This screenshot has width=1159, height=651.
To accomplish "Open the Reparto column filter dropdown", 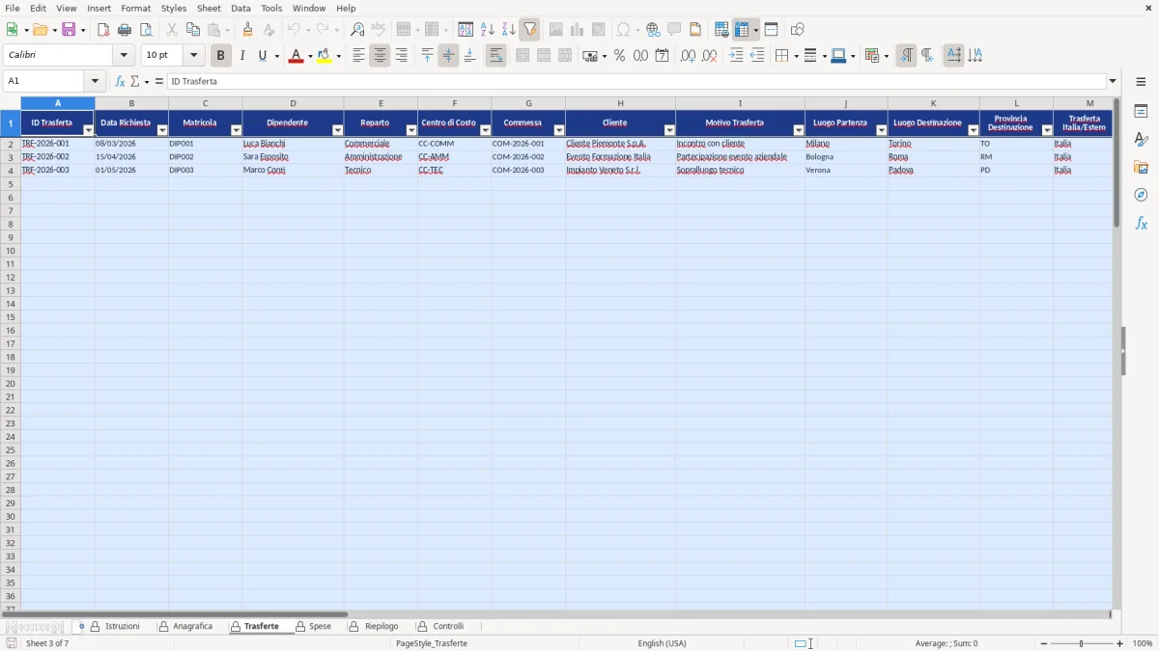I will click(411, 130).
